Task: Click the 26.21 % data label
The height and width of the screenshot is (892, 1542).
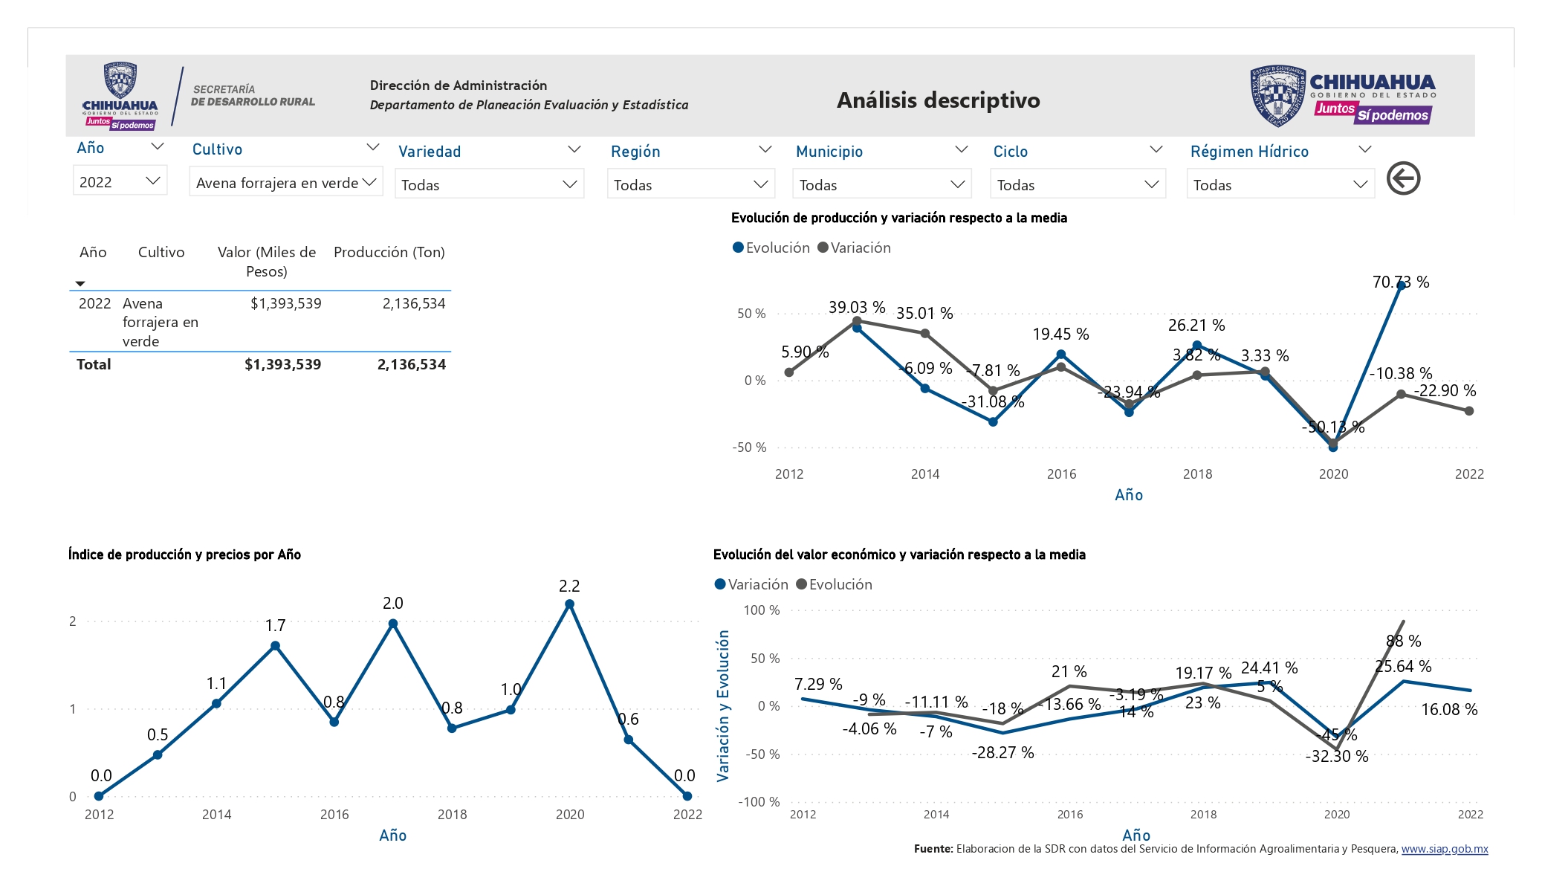Action: 1196,325
